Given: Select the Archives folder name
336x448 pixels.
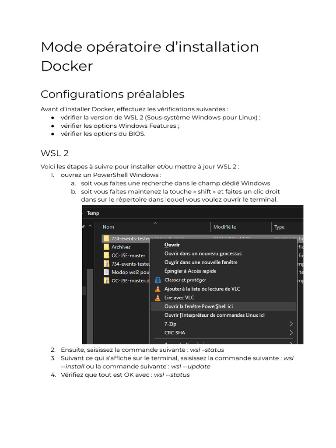Looking at the screenshot, I should coord(121,247).
